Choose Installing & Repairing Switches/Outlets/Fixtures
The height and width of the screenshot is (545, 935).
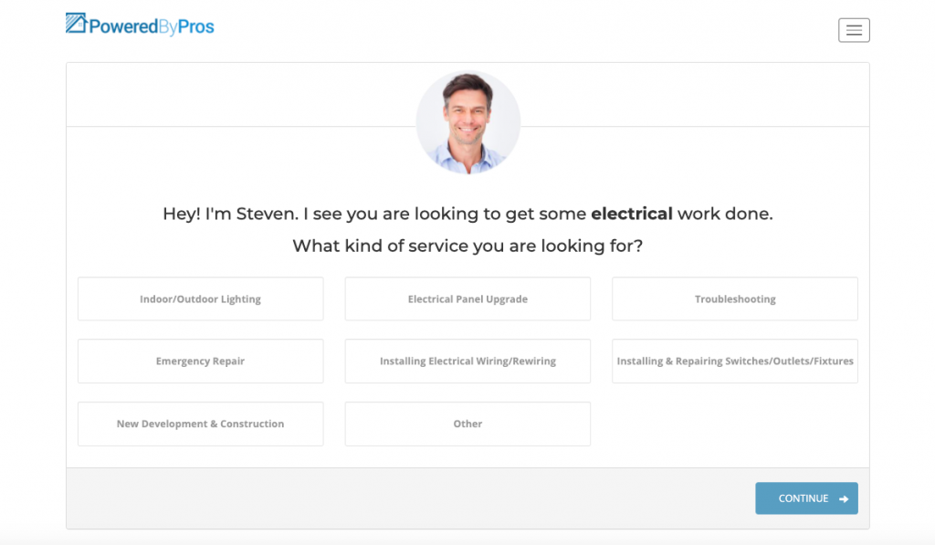point(735,362)
